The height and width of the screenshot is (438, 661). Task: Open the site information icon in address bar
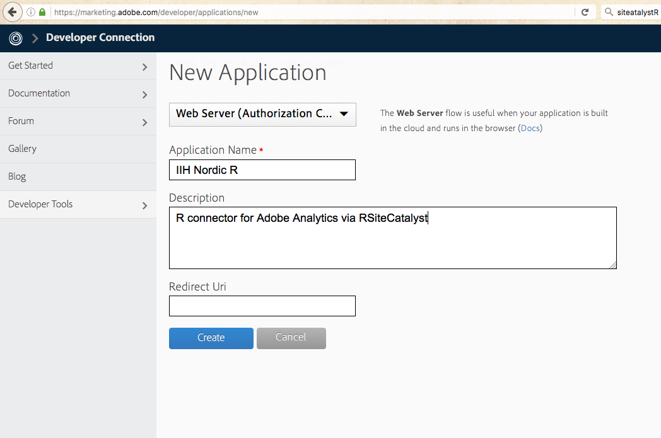[31, 12]
